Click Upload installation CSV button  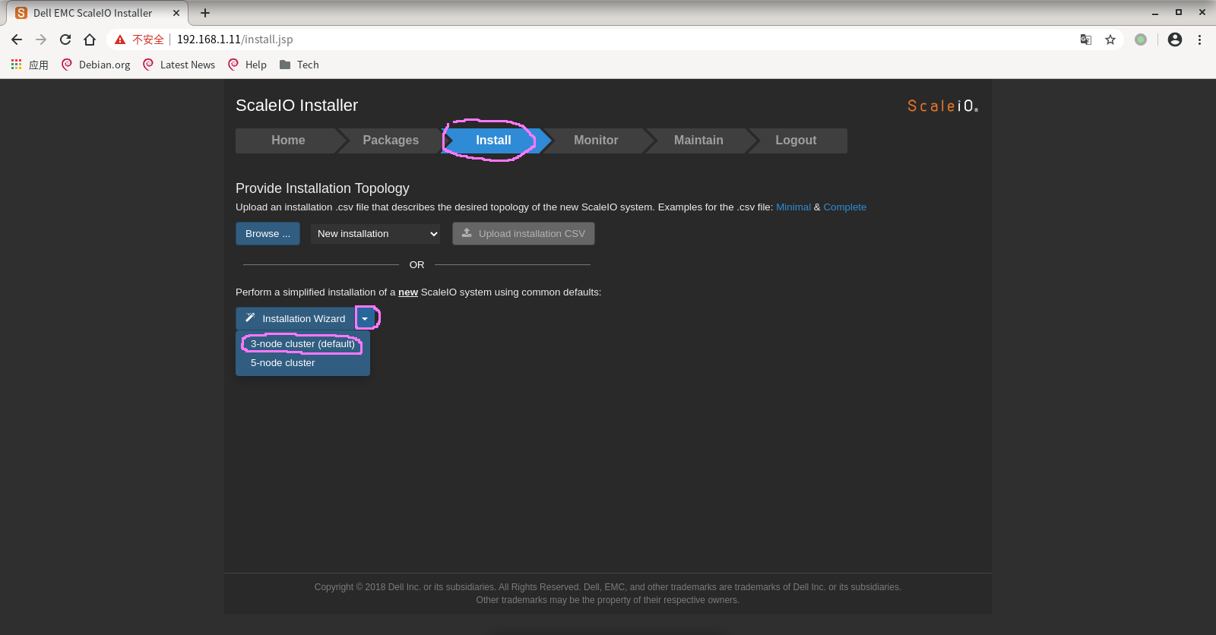524,234
